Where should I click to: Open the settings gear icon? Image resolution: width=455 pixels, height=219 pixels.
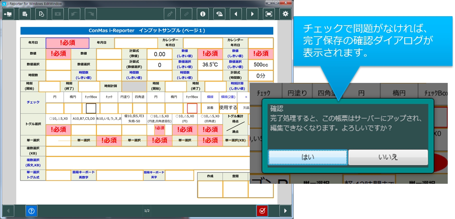(285, 14)
